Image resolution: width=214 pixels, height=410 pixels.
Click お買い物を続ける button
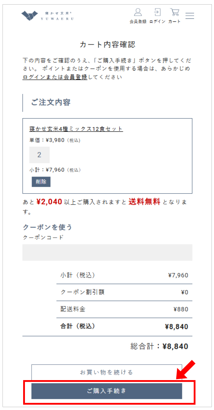point(107,372)
